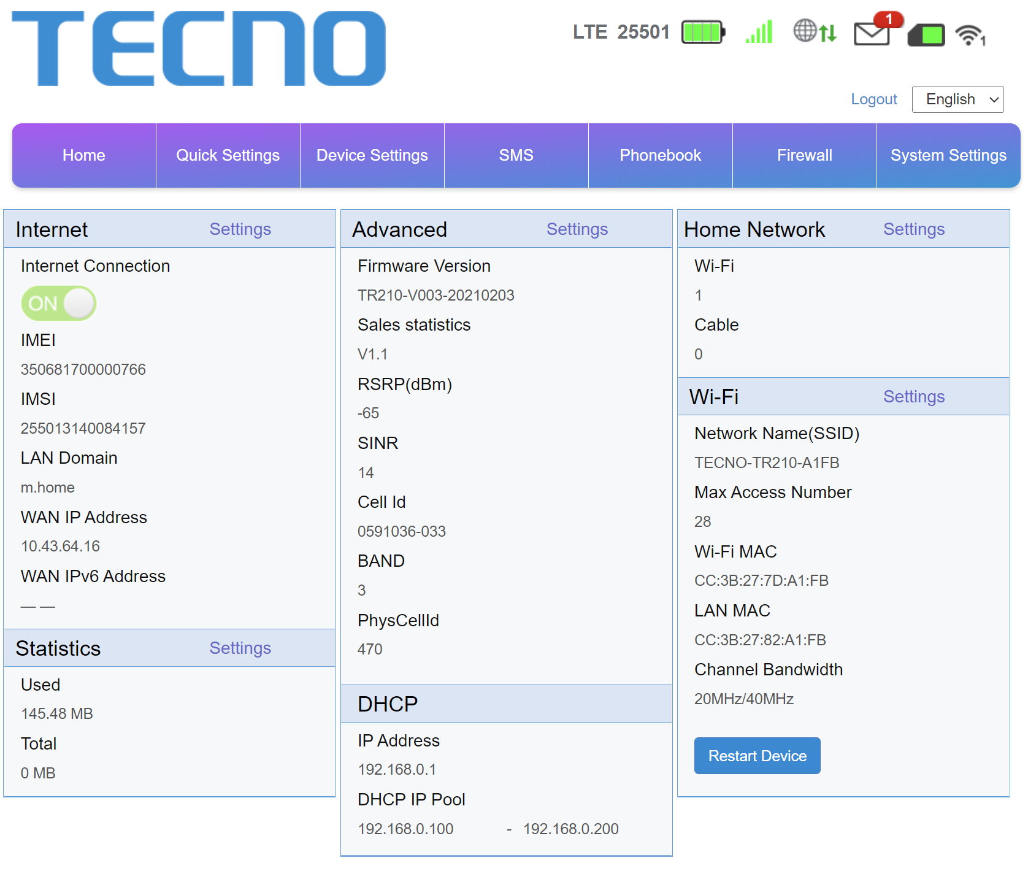This screenshot has width=1028, height=871.
Task: Open Settings for the Statistics panel
Action: pyautogui.click(x=240, y=648)
